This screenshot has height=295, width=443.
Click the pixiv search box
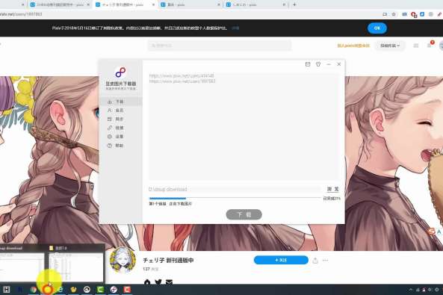point(220,46)
